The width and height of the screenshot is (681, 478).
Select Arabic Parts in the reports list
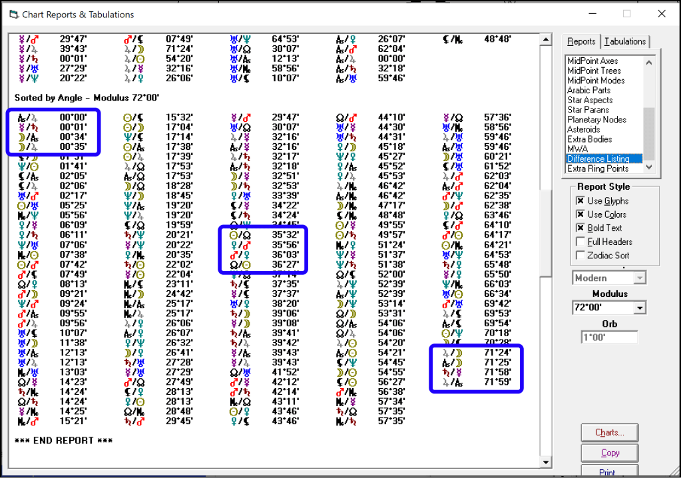[588, 90]
